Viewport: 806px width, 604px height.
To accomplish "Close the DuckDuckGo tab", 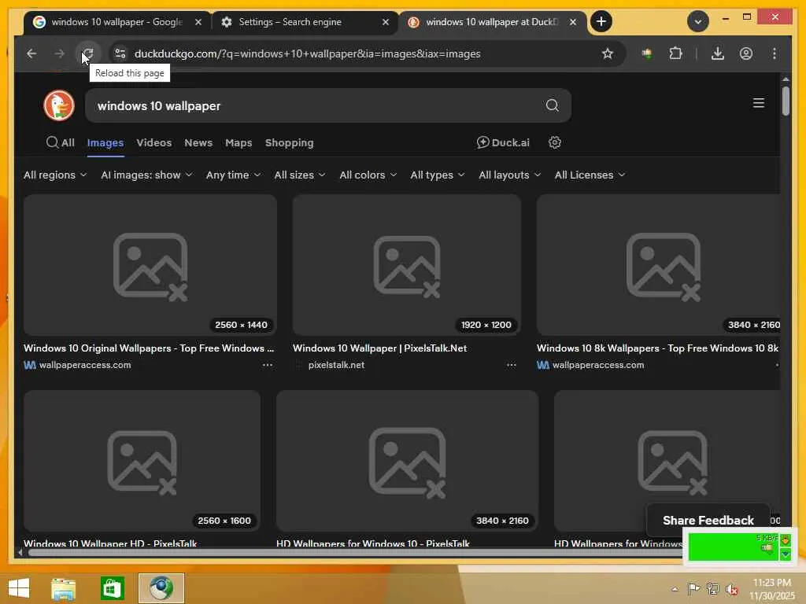I will (x=573, y=22).
